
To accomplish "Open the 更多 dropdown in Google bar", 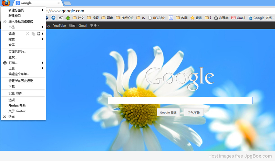I will [95, 26].
